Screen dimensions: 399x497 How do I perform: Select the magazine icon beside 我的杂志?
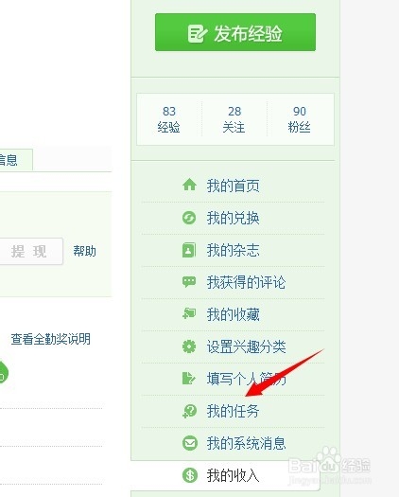coord(189,250)
